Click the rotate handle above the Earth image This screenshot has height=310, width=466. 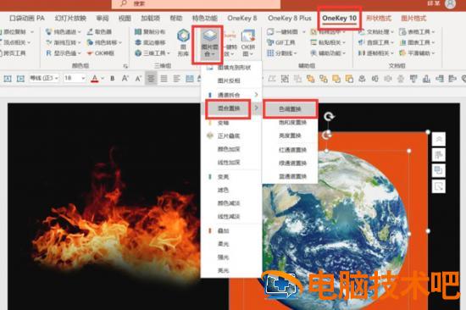[329, 116]
